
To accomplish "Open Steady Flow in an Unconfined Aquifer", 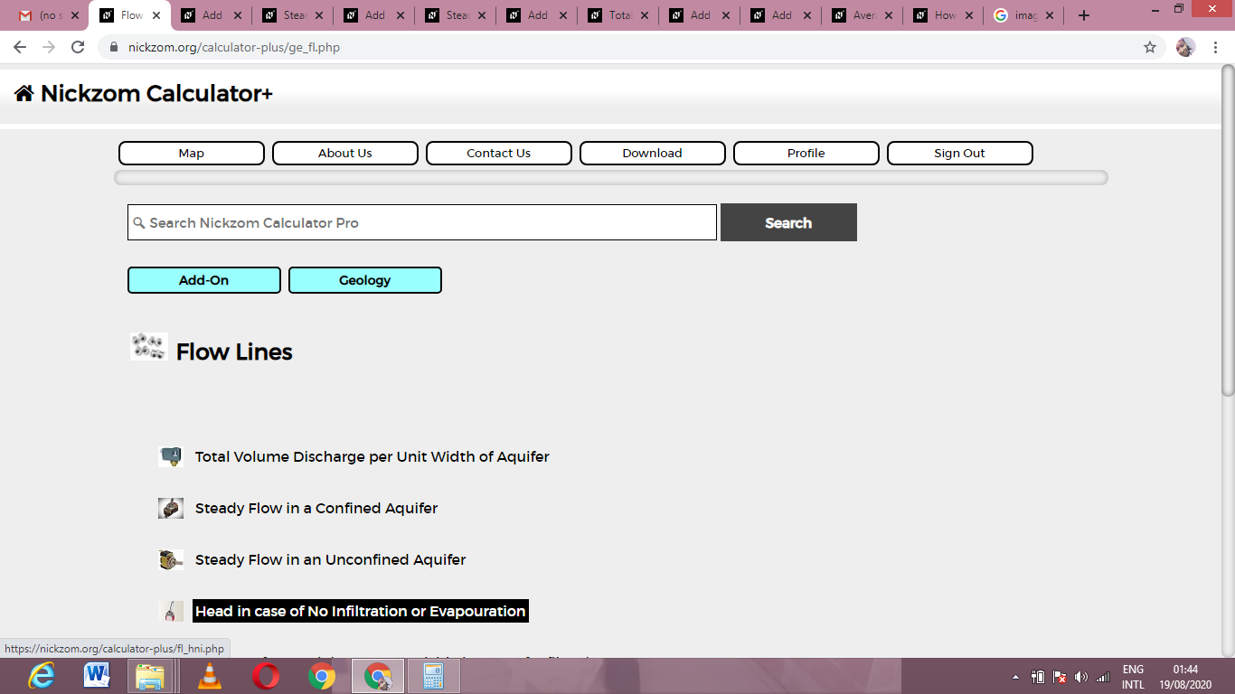I will pos(331,560).
